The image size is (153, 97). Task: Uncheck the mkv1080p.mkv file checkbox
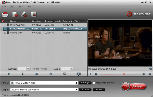5,25
